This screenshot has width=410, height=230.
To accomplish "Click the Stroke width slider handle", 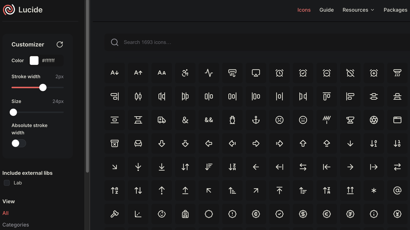I will (x=43, y=87).
